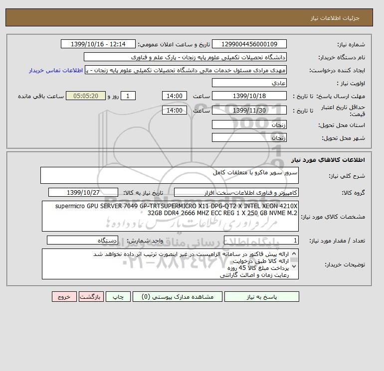
Task: Click the remaining days field showing 1
Action: pyautogui.click(x=128, y=96)
